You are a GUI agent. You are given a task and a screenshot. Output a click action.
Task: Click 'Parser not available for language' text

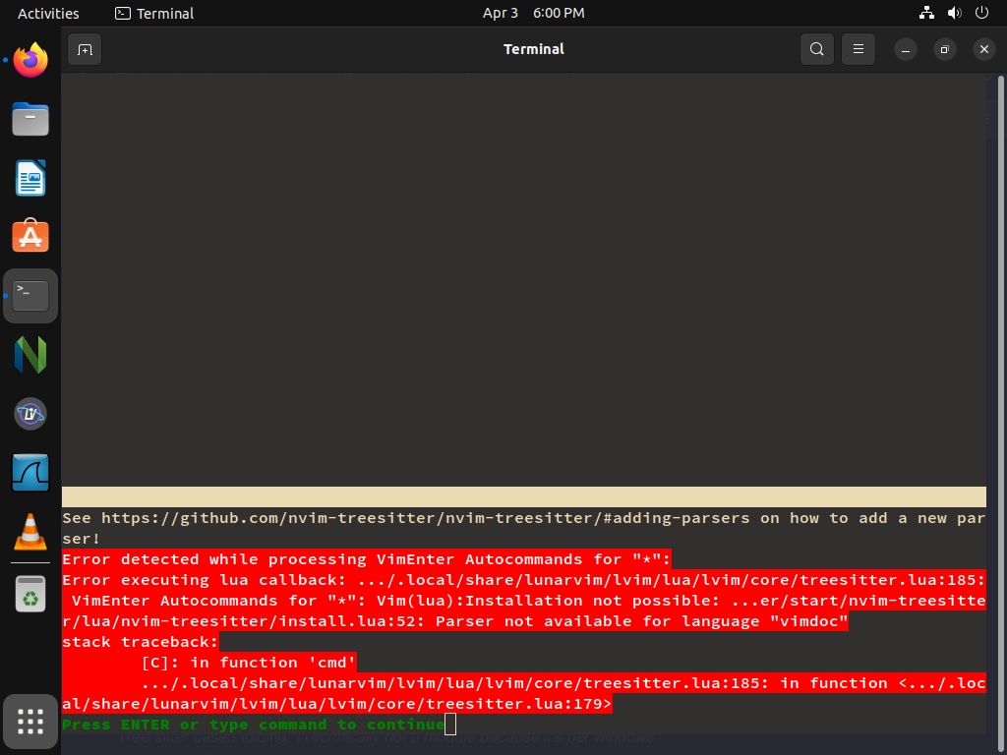point(641,621)
